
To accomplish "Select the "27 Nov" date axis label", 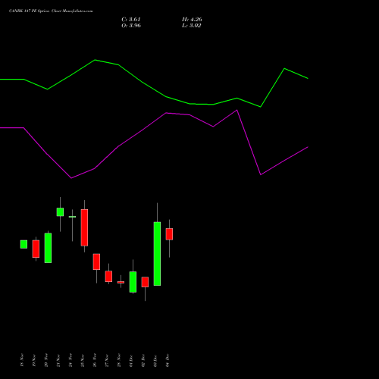I will pyautogui.click(x=107, y=360).
